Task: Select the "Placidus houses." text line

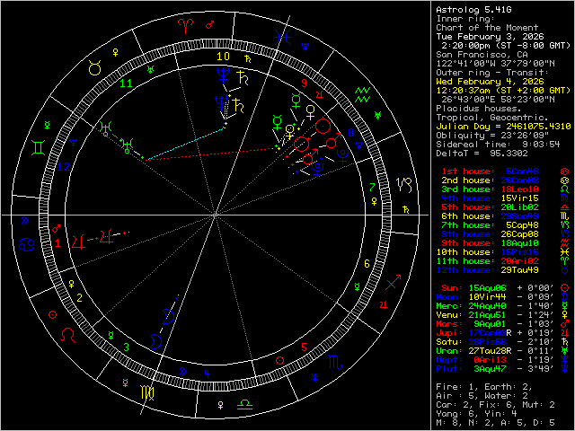Action: pos(473,108)
